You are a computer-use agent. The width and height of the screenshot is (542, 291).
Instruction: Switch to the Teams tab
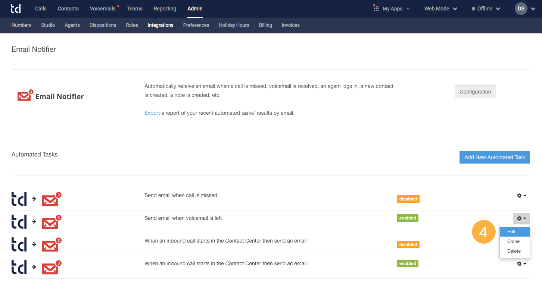point(134,9)
